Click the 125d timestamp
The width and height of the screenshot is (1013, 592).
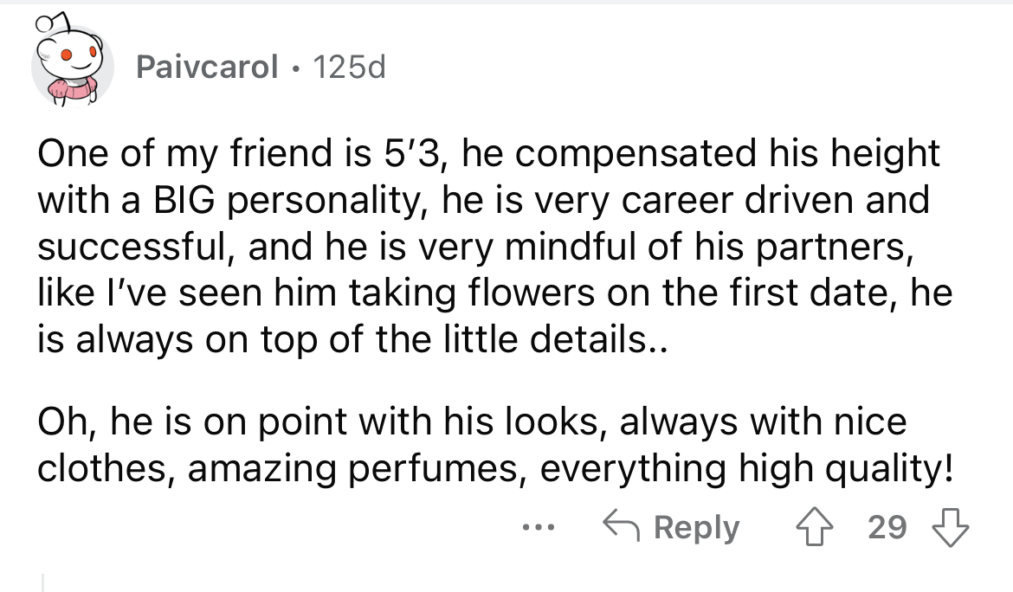point(349,66)
